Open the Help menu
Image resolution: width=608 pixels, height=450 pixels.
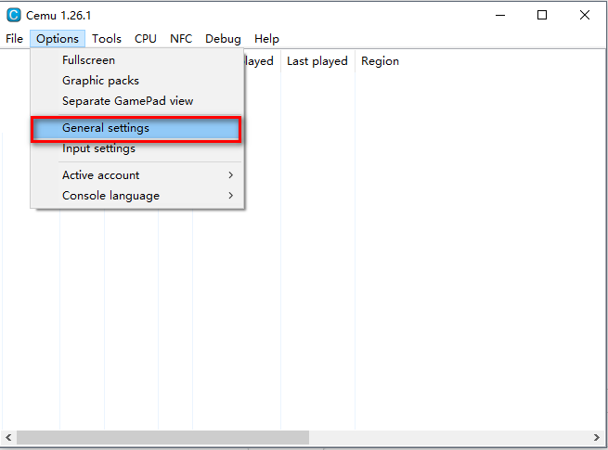pyautogui.click(x=266, y=39)
